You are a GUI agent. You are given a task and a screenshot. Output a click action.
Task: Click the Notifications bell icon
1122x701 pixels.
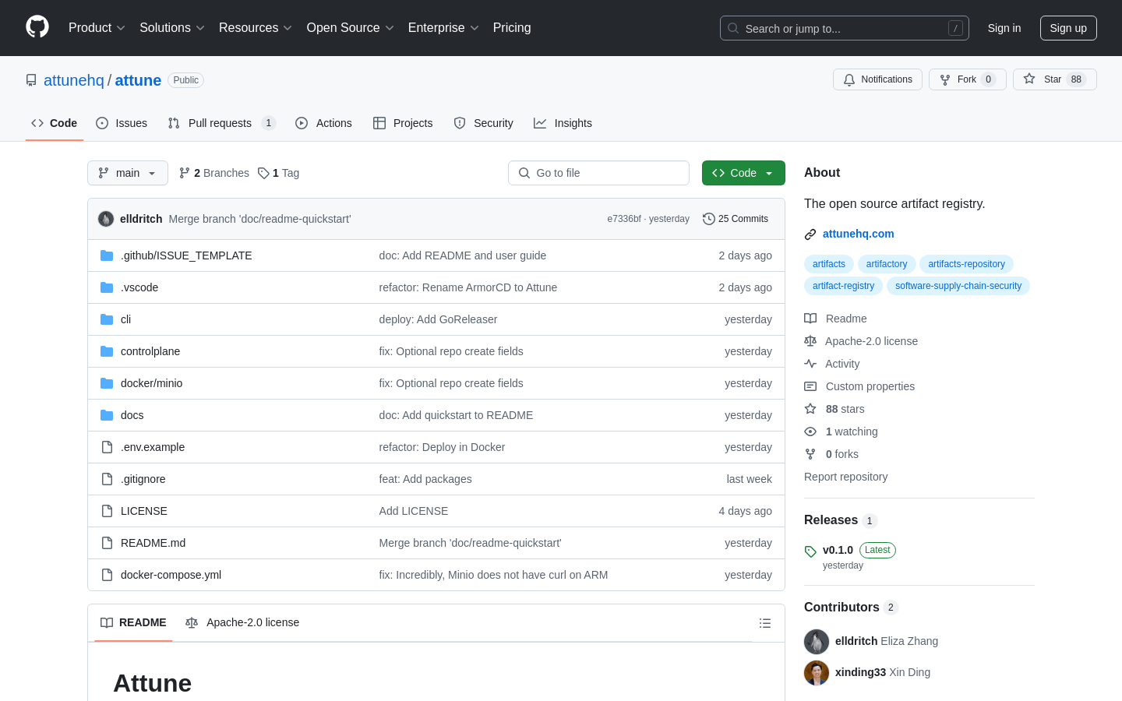click(849, 79)
